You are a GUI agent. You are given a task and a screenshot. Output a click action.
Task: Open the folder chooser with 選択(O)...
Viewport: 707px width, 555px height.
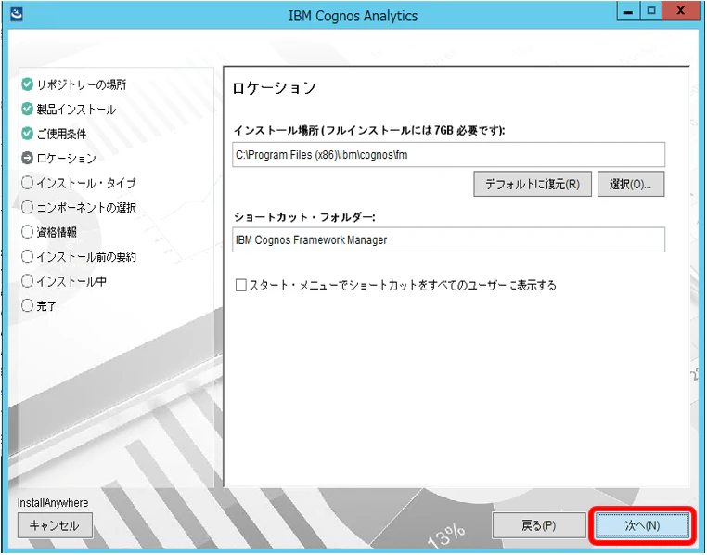[x=631, y=184]
